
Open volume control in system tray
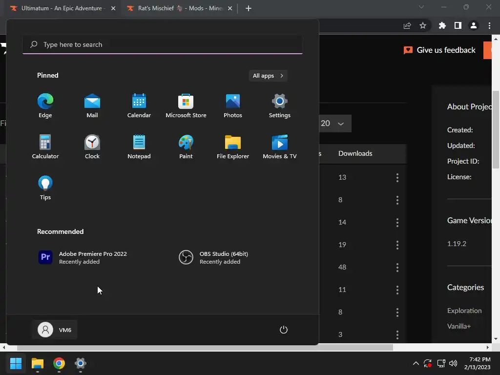coord(453,363)
